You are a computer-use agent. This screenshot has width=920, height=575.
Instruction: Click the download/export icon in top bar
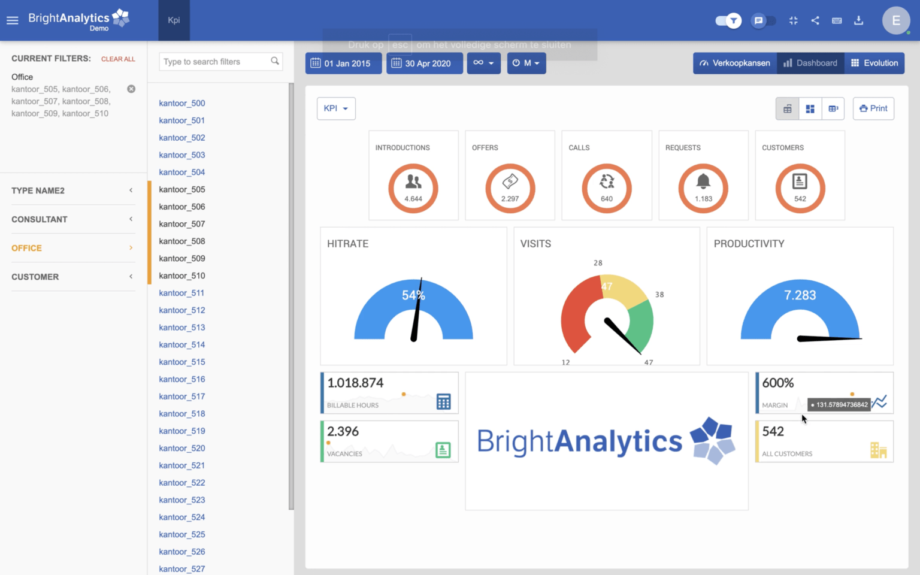(858, 20)
